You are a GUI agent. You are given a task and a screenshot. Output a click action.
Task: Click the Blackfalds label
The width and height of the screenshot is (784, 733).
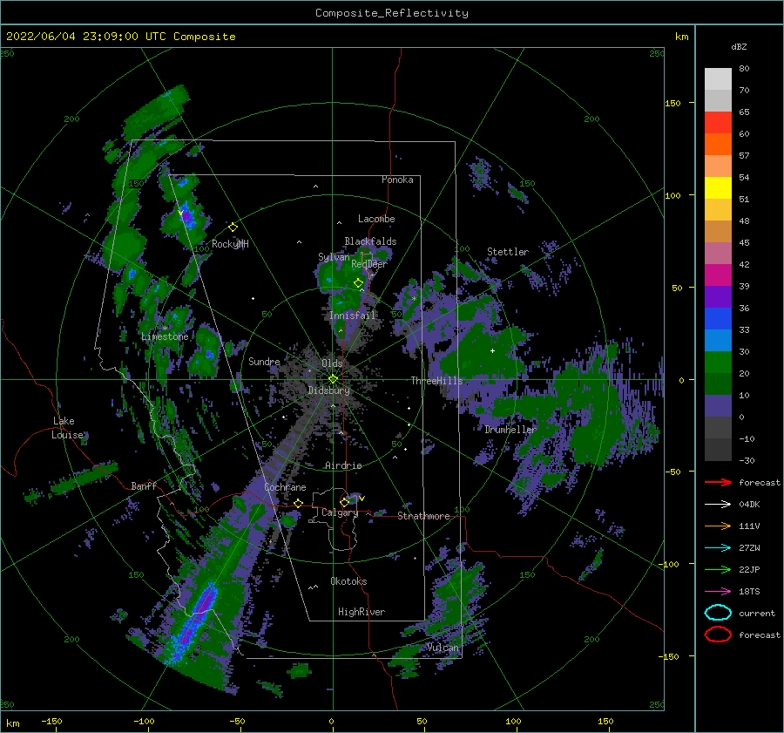(370, 241)
